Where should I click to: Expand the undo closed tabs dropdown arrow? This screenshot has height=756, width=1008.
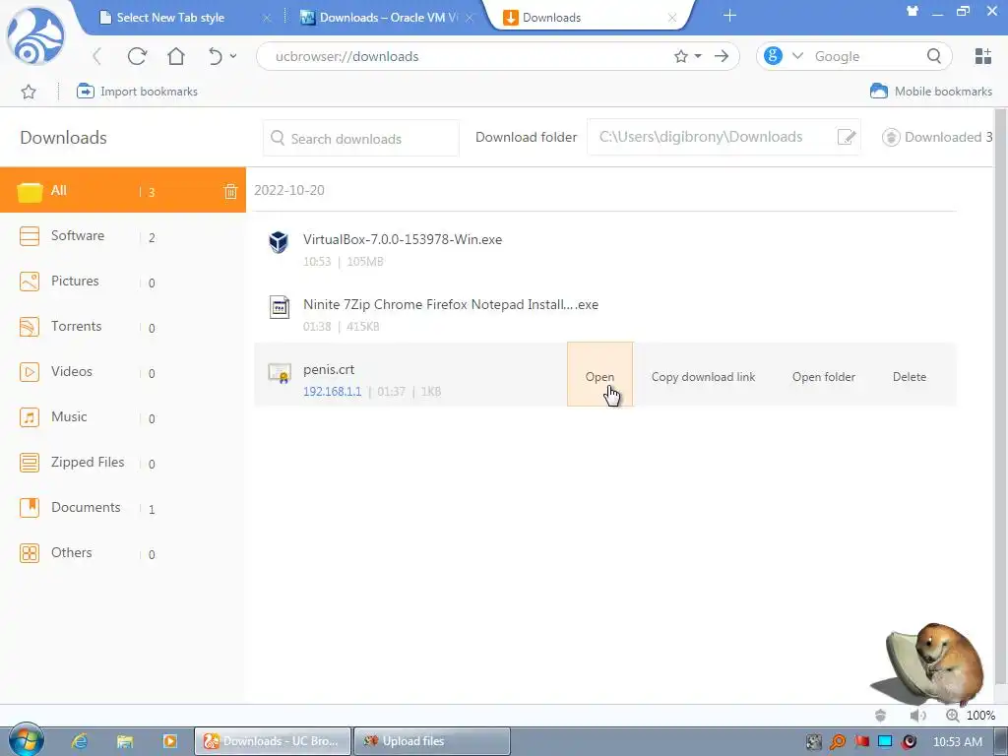pyautogui.click(x=232, y=56)
